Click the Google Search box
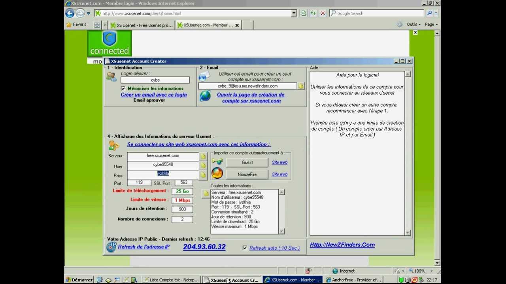This screenshot has height=284, width=506. (377, 13)
